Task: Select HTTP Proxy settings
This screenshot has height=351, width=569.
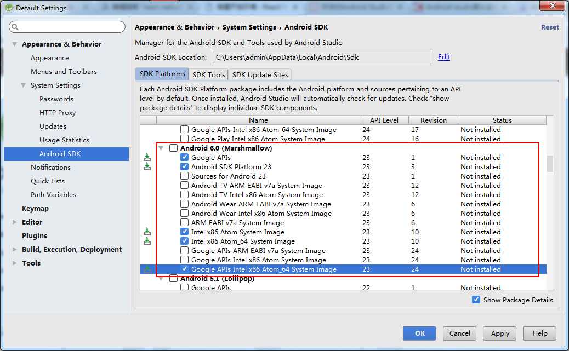Action: point(58,113)
